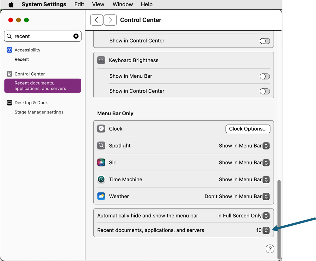Click the Control Center title text
Screen dimensions: 316x261
tap(141, 20)
